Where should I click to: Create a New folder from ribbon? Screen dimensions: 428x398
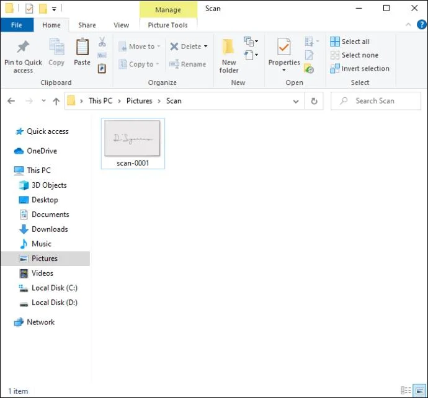[229, 56]
